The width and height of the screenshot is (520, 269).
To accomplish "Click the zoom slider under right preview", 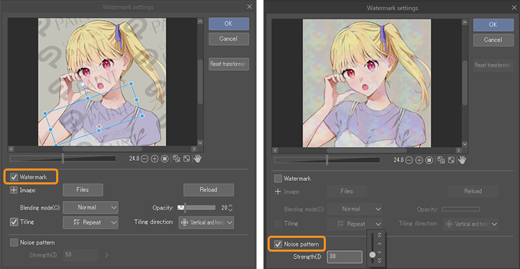I will (327, 160).
